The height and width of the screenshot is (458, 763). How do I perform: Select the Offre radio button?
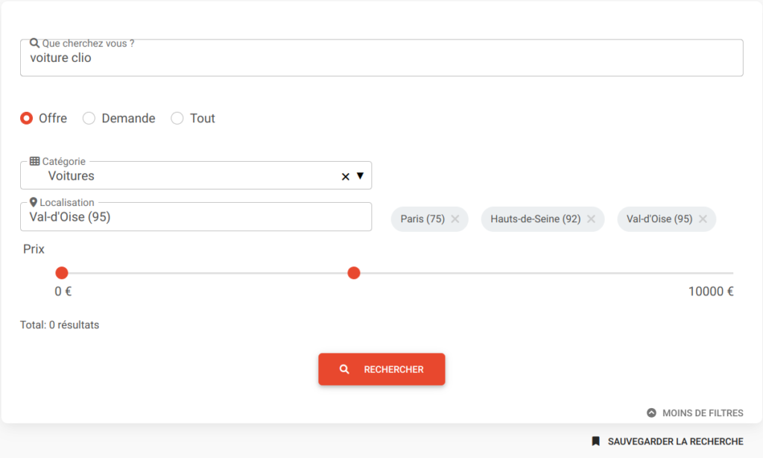(x=27, y=118)
